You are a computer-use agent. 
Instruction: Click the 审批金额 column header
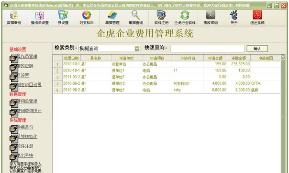click(x=239, y=58)
